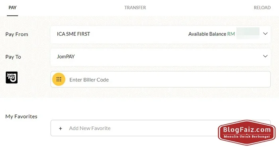Open the JomPAY payee dropdown
279x149 pixels.
coord(161,56)
